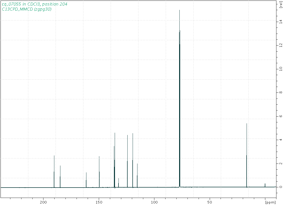Viewport: 284px width, 205px height.
Task: Click the 0 label on intensity axis
Action: (281, 187)
